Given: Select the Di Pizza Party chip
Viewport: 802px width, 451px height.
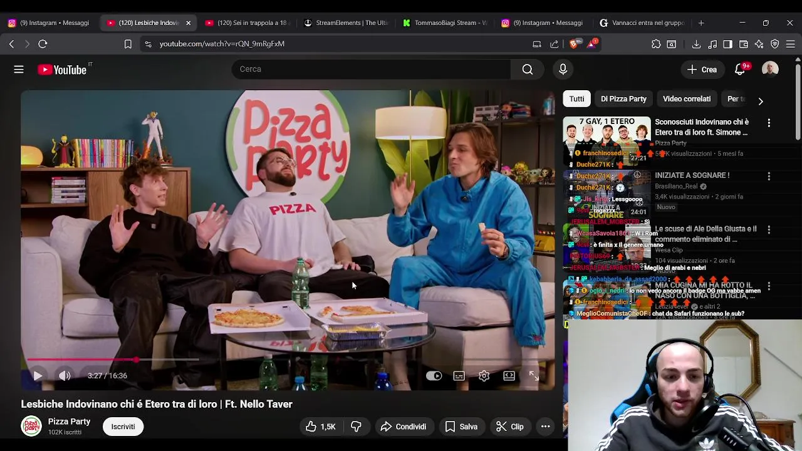Looking at the screenshot, I should tap(623, 99).
